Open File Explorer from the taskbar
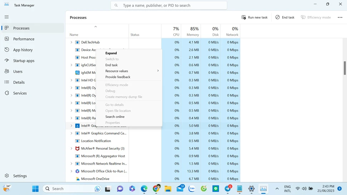The height and width of the screenshot is (195, 347). (168, 189)
